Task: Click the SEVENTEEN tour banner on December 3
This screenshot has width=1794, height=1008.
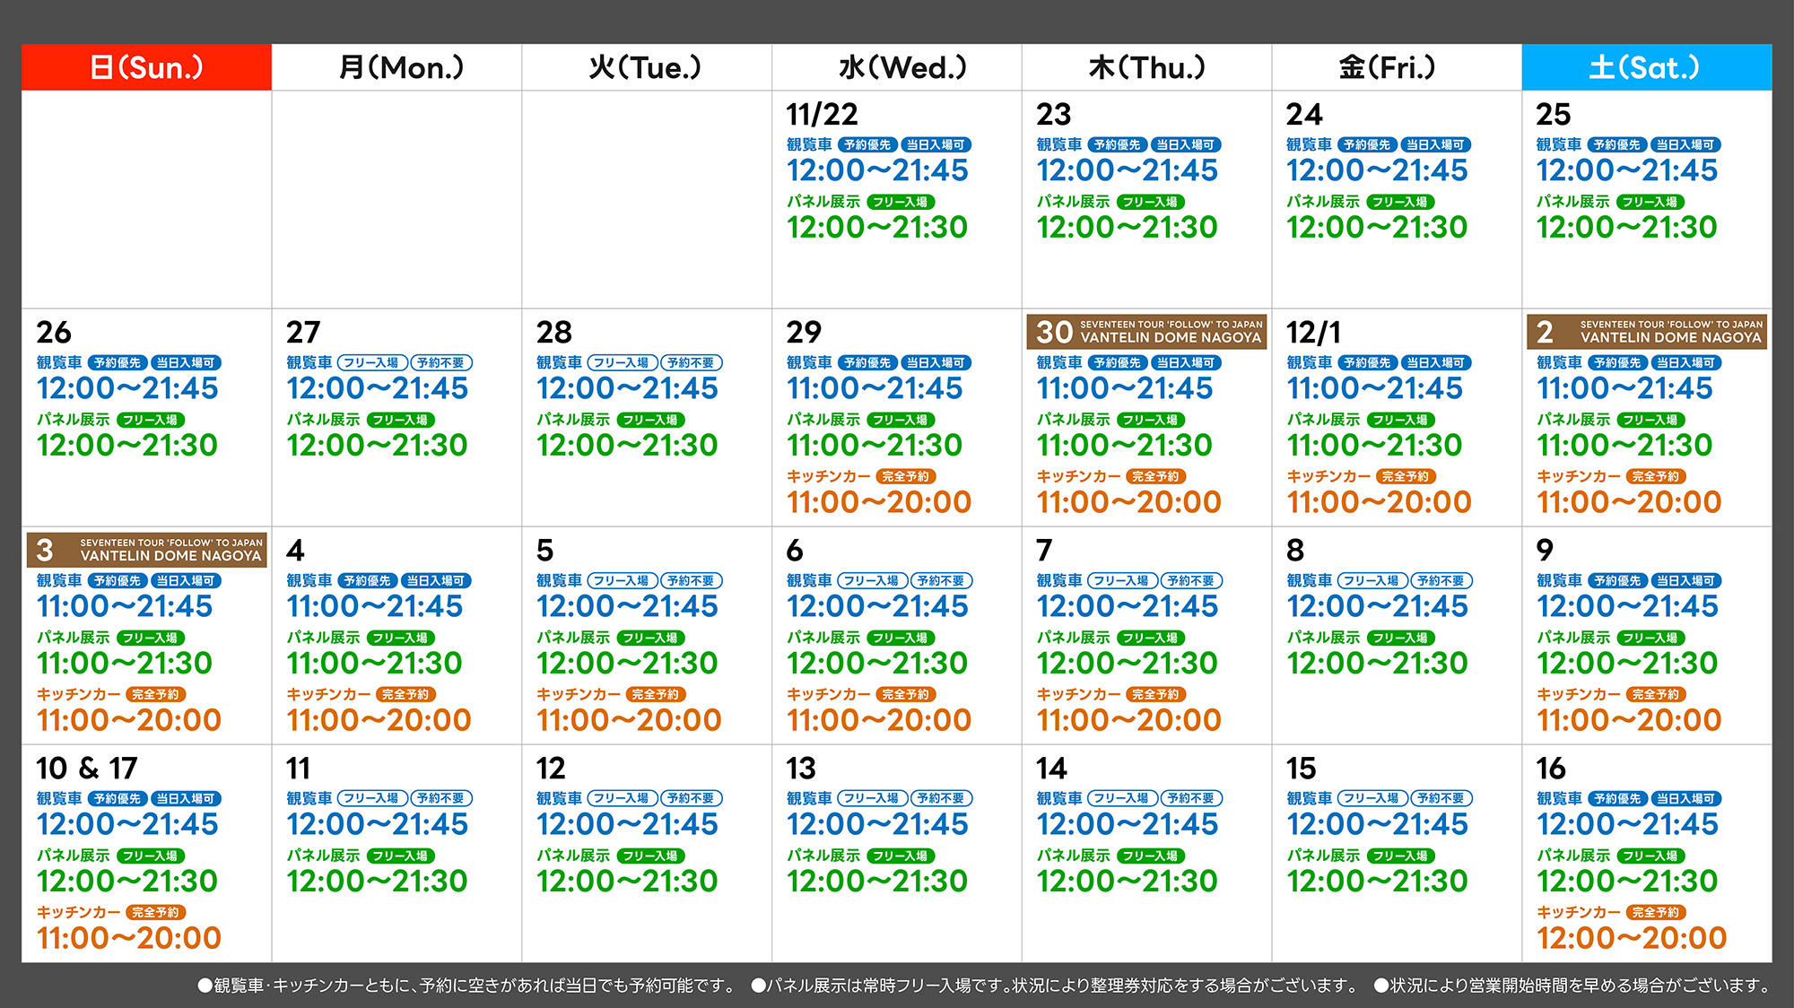Action: 146,550
